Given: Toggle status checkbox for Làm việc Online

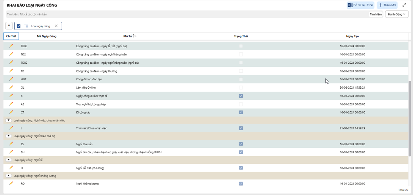Looking at the screenshot, I should (241, 88).
